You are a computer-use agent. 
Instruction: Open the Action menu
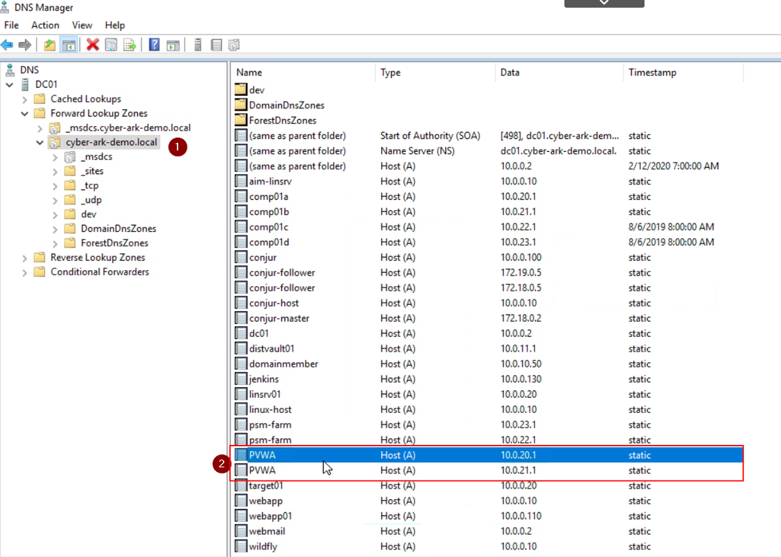[x=45, y=25]
